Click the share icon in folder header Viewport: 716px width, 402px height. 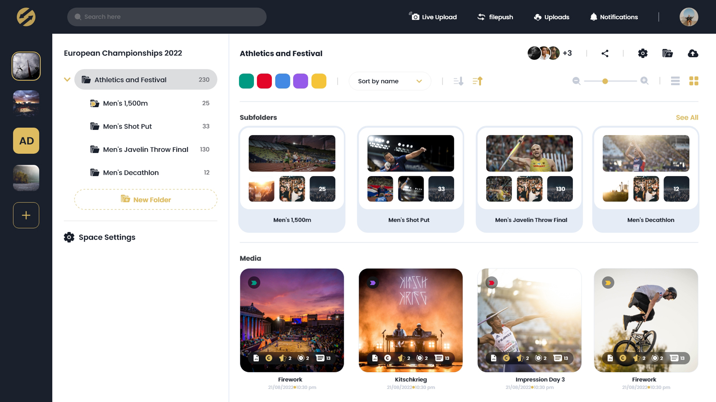[605, 54]
